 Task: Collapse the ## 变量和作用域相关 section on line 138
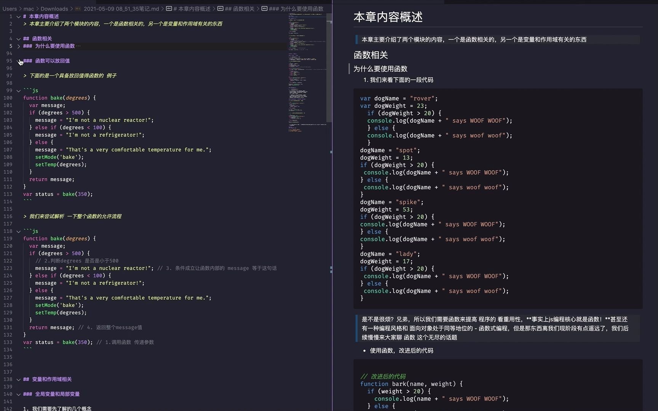pos(18,379)
